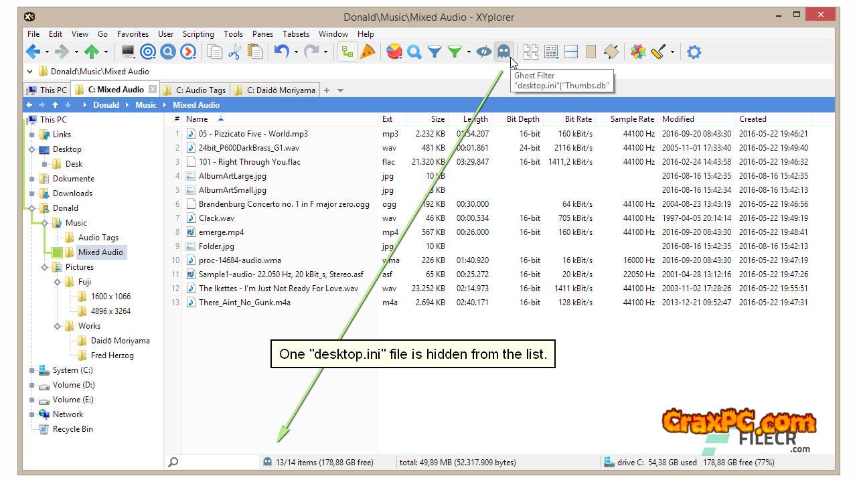Select the emerge.mp4 file
The image size is (857, 482).
(x=221, y=232)
